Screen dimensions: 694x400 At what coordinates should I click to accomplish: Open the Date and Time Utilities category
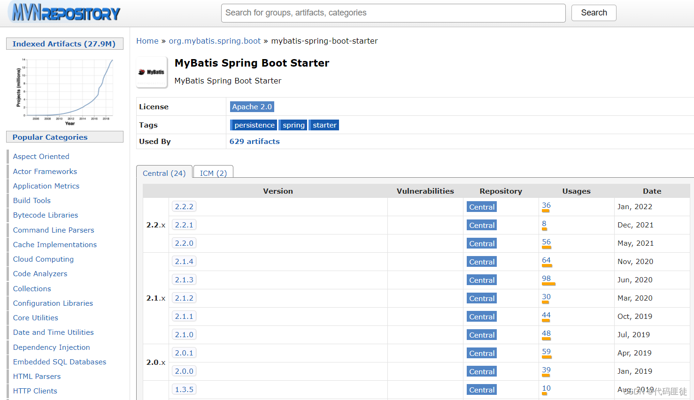[54, 332]
